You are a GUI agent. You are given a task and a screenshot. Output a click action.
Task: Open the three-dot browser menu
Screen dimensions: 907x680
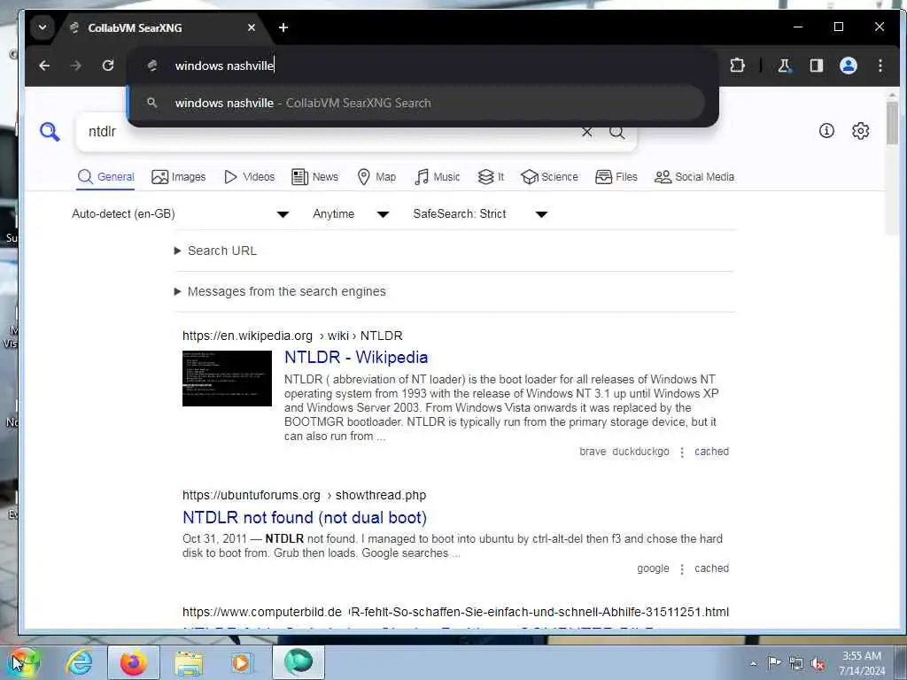coord(880,66)
